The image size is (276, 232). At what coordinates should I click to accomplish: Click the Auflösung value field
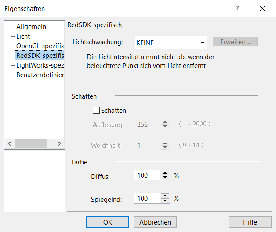(x=147, y=124)
